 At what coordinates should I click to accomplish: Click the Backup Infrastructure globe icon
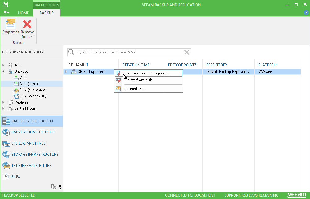tap(6, 132)
